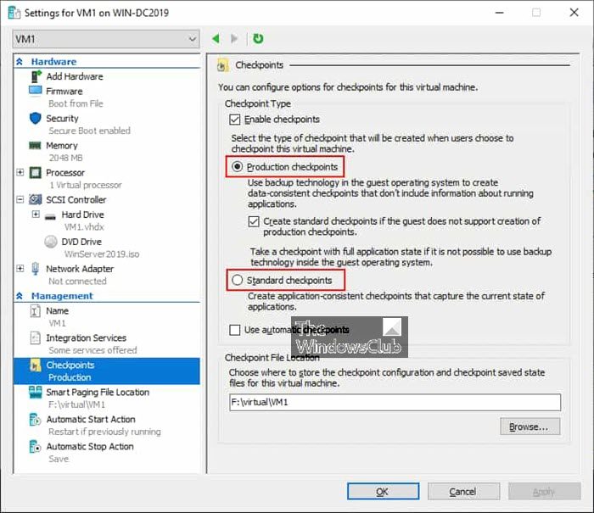Click the Add Hardware icon
594x513 pixels.
(36, 76)
